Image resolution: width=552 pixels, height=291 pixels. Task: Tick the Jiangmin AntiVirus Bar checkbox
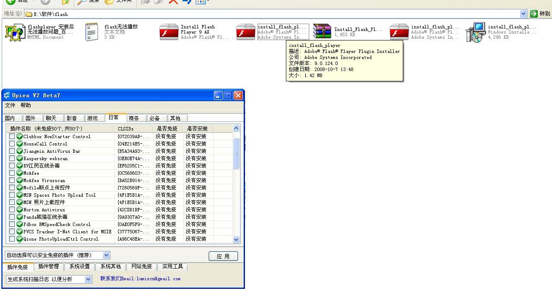tap(12, 151)
